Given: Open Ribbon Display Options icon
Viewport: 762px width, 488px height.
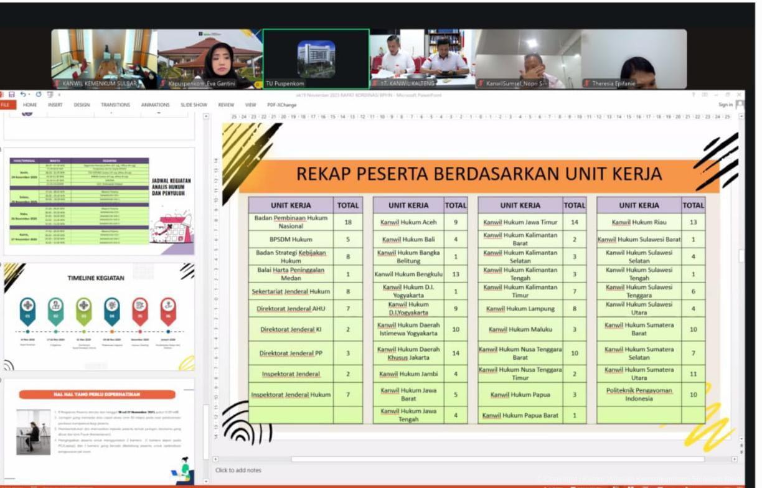Looking at the screenshot, I should (x=705, y=95).
